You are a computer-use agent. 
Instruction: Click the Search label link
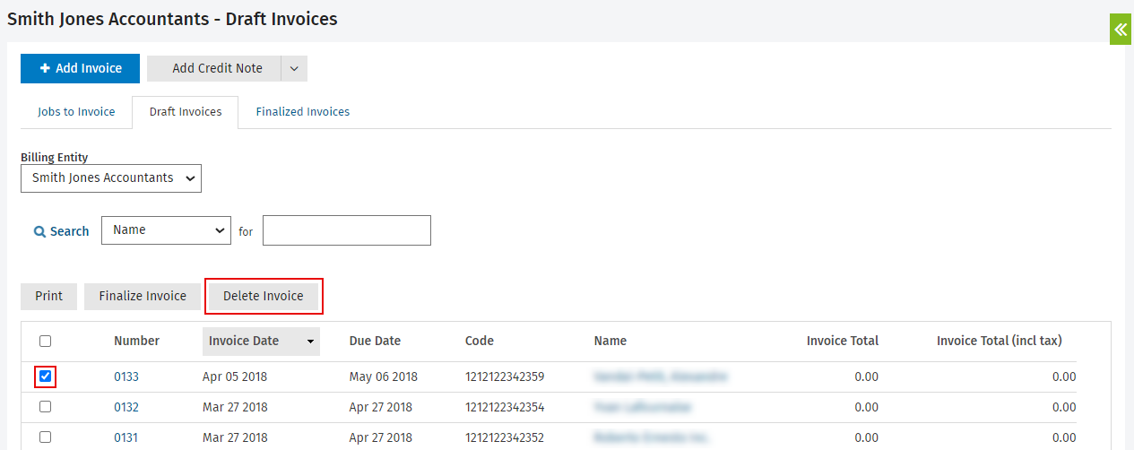point(69,231)
